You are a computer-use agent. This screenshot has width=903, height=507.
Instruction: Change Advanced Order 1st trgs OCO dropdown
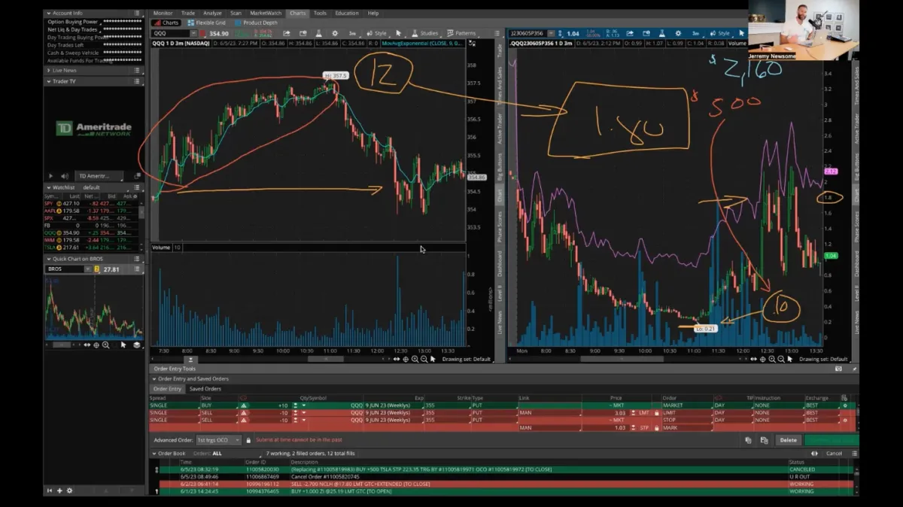(218, 440)
